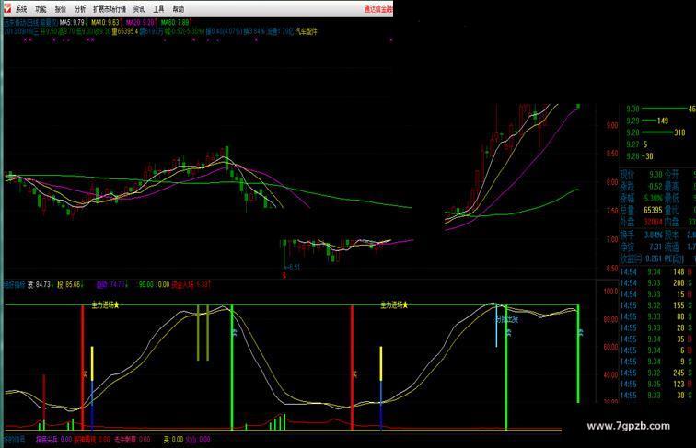The width and height of the screenshot is (696, 448).
Task: Open the 报价 menu
Action: click(x=61, y=9)
